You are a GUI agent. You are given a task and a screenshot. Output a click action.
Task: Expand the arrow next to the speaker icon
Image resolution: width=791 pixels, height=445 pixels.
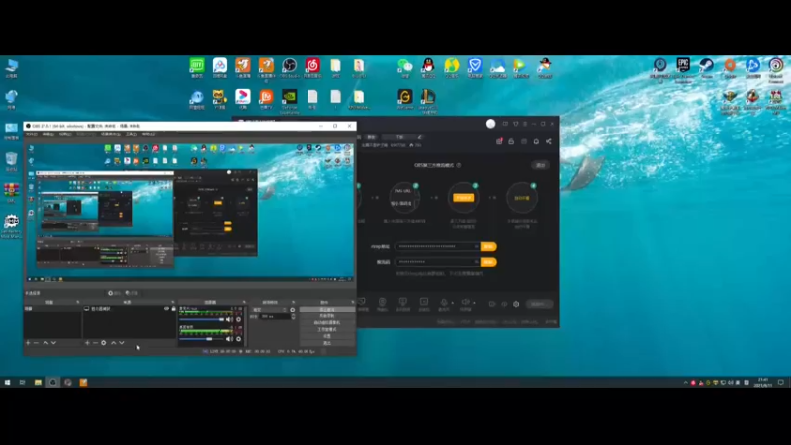(x=474, y=303)
